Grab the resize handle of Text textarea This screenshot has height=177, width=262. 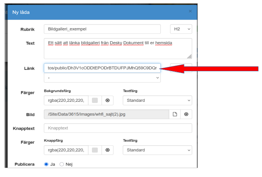coord(189,56)
